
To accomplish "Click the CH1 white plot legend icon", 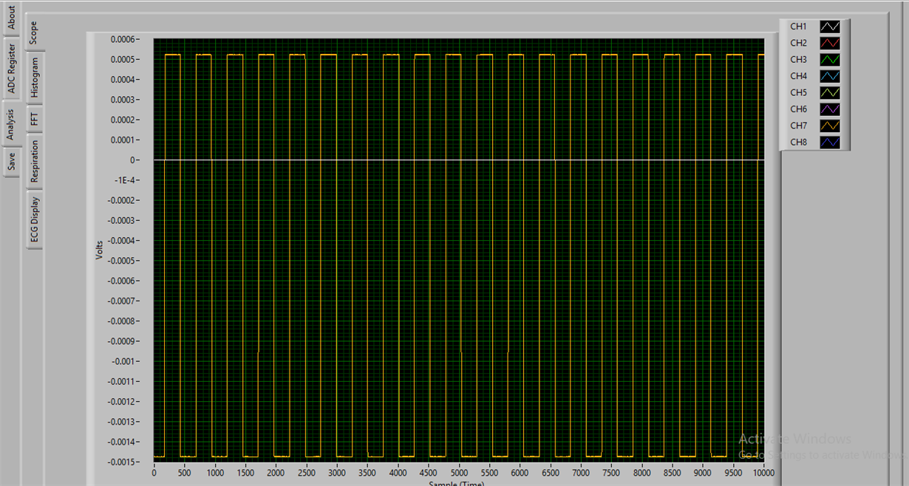I will click(x=831, y=27).
